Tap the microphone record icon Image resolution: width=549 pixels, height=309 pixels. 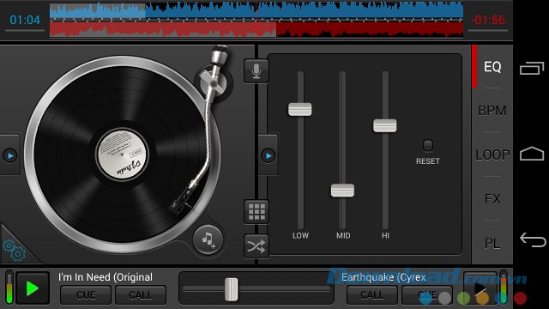click(x=256, y=71)
